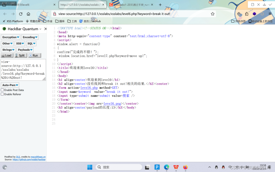
Task: Open the SQL dropdown menu
Action: [31, 43]
